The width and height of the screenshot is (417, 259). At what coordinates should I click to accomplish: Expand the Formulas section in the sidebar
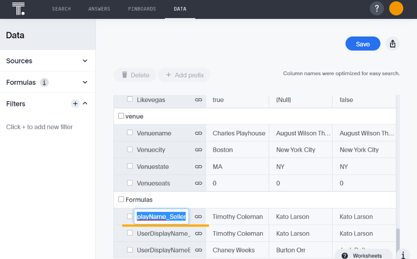tap(84, 82)
